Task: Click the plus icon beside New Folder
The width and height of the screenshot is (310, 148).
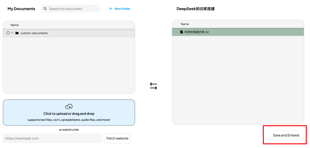Action: pos(111,9)
